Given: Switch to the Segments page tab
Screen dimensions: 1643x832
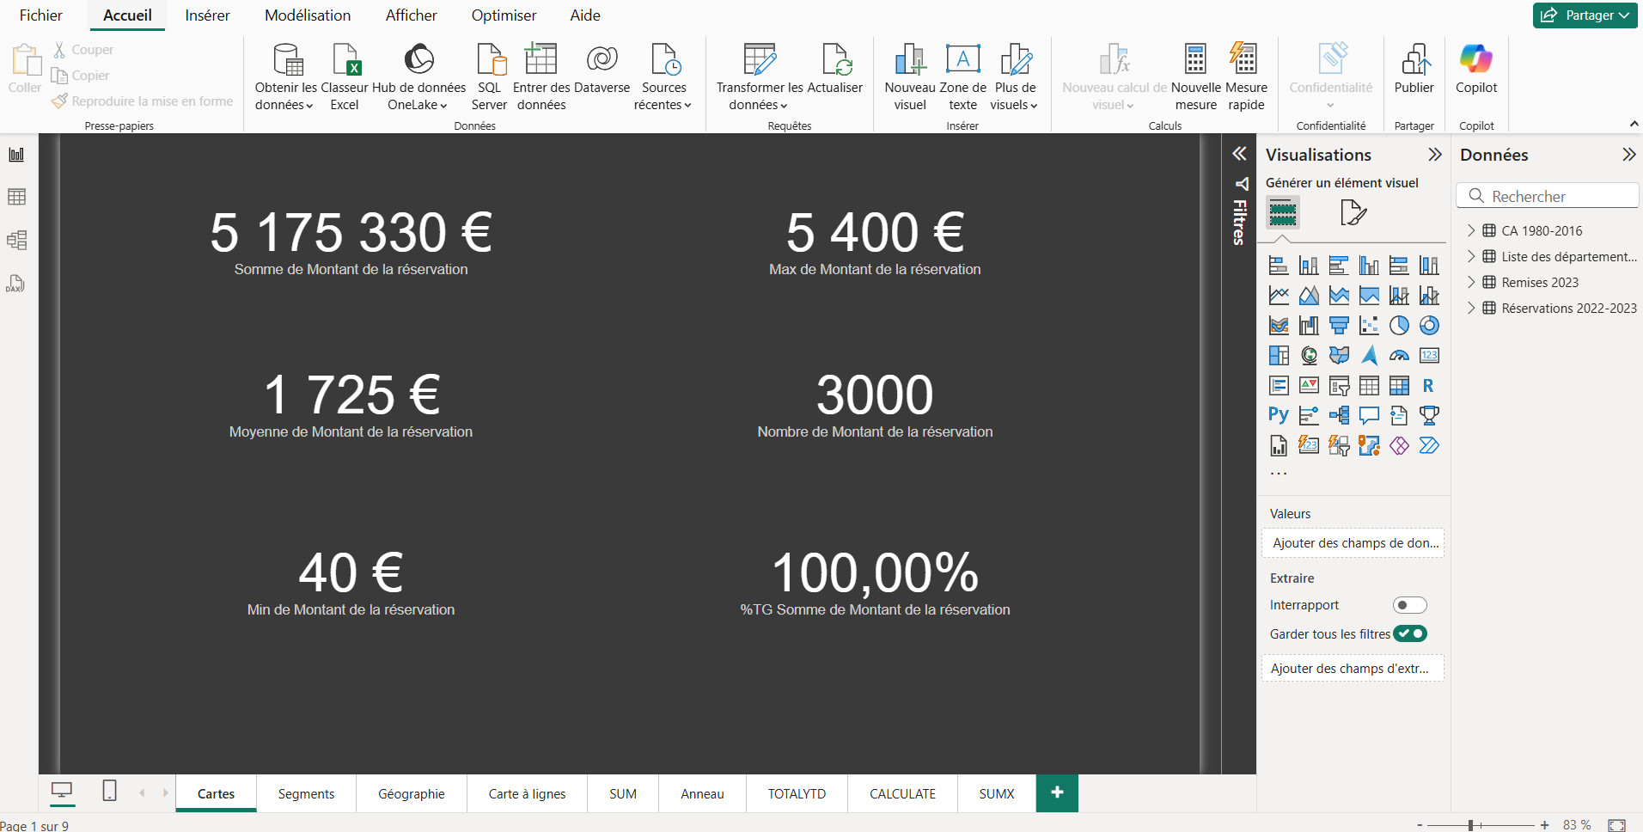Looking at the screenshot, I should pyautogui.click(x=306, y=793).
